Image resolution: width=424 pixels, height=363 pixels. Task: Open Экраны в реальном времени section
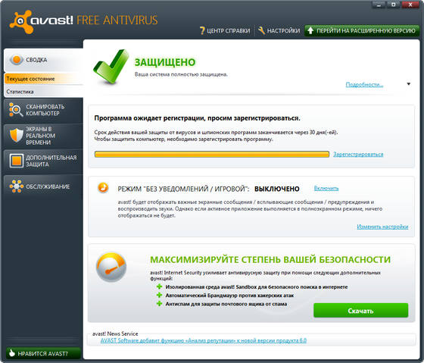click(x=44, y=136)
